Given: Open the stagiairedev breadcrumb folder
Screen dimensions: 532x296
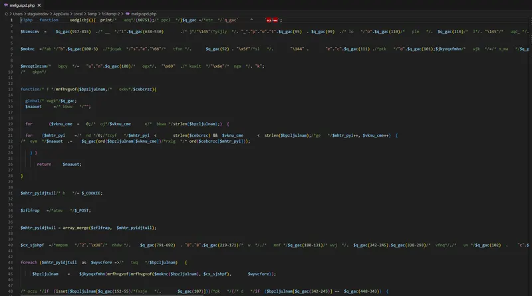Looking at the screenshot, I should 38,14.
